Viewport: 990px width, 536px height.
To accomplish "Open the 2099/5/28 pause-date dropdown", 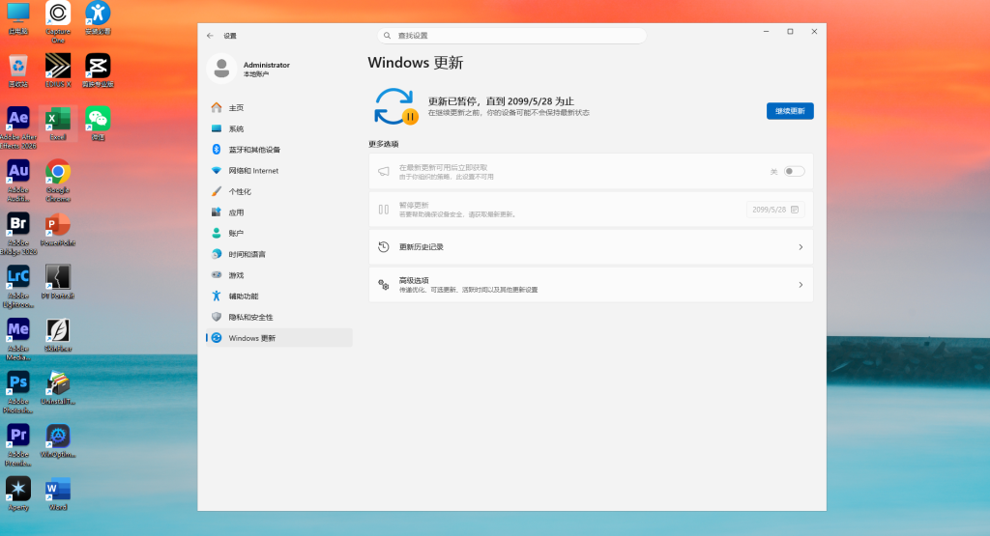I will point(775,210).
